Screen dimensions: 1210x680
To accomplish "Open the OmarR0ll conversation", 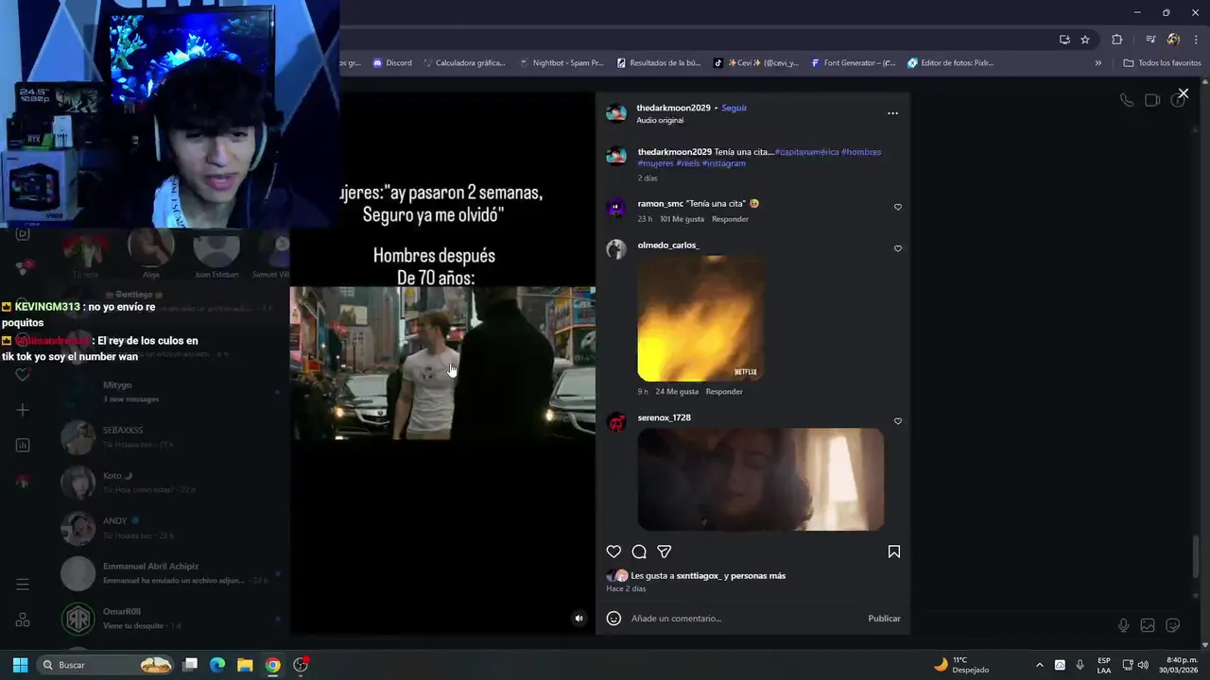I will pos(170,619).
